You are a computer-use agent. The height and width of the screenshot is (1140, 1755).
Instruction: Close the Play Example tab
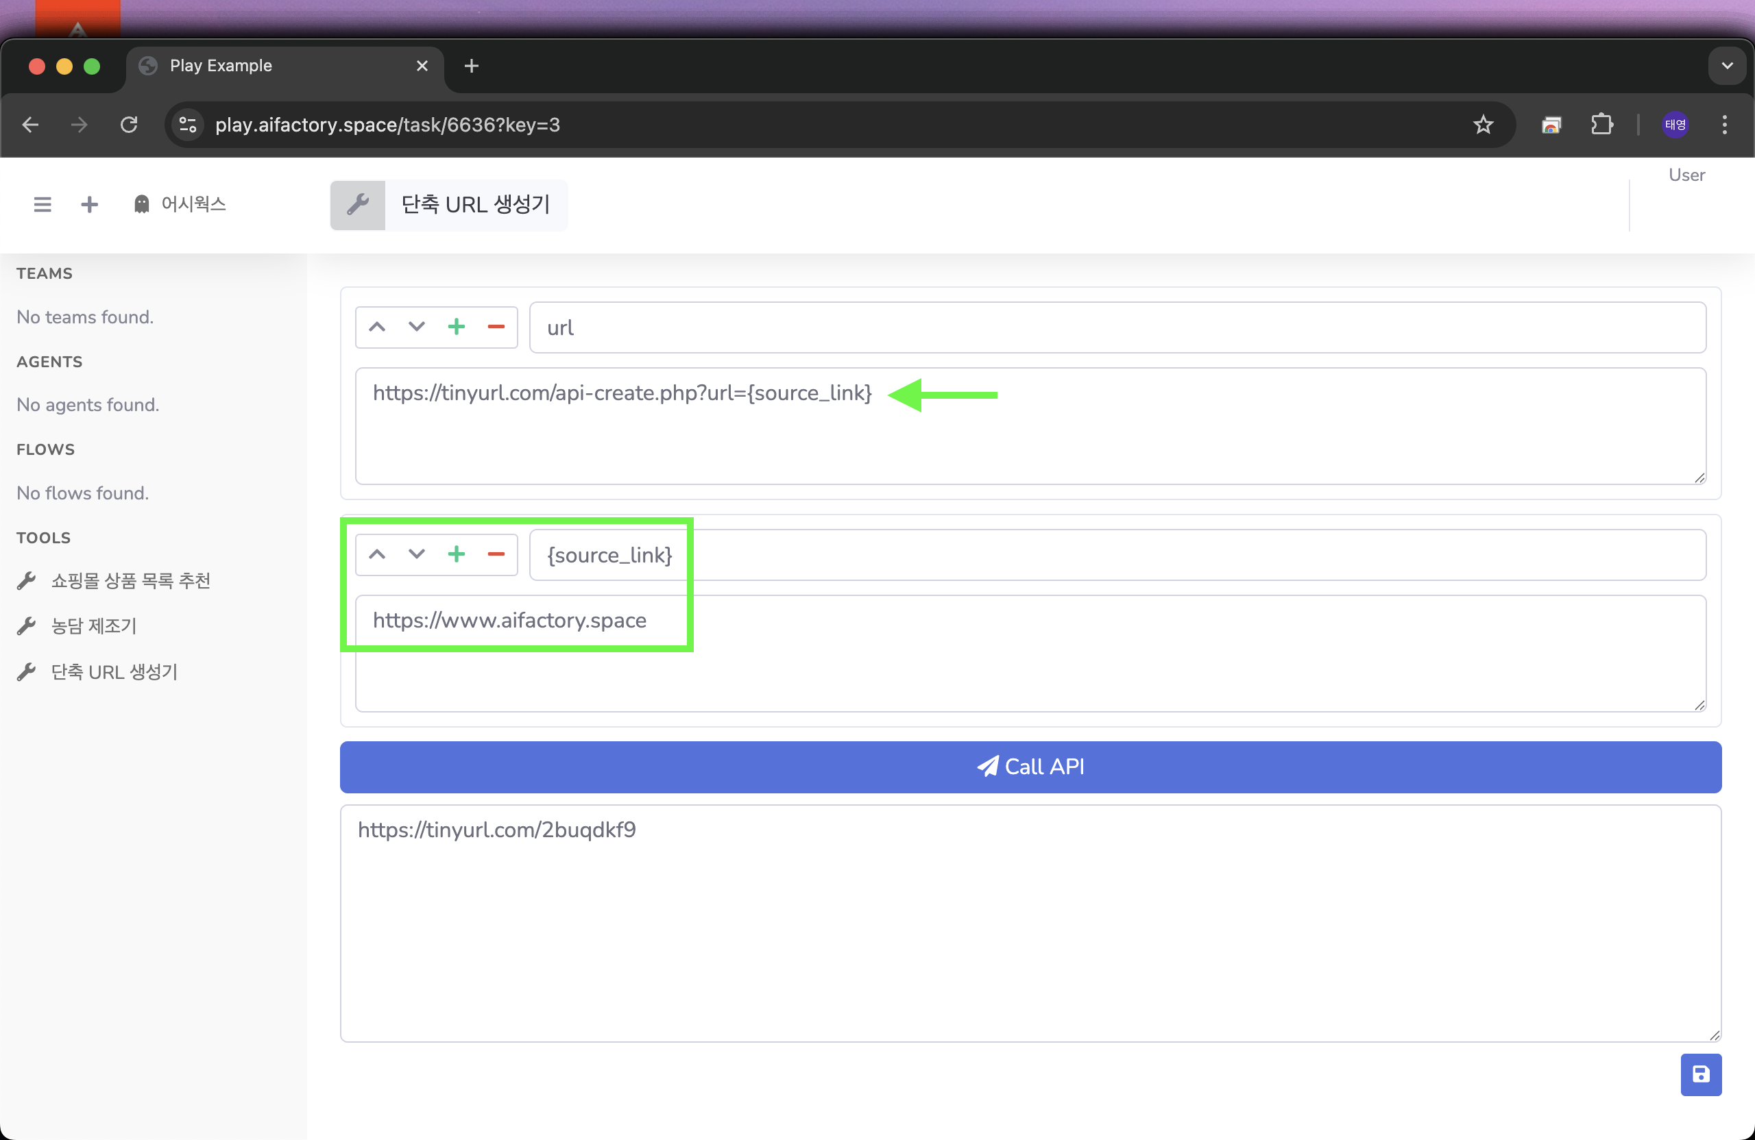point(422,66)
